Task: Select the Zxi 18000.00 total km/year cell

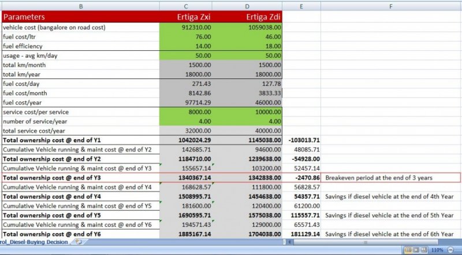Action: [185, 74]
